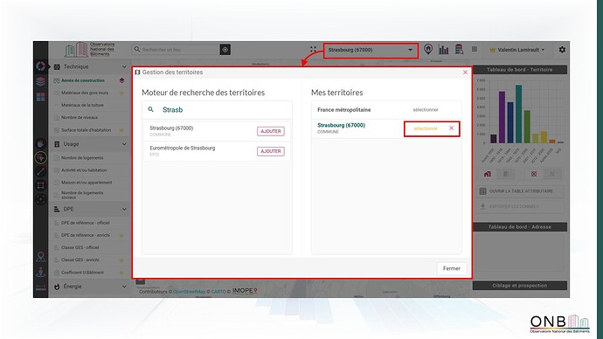This screenshot has width=603, height=339.
Task: Click the bar chart statistics icon
Action: pos(444,50)
